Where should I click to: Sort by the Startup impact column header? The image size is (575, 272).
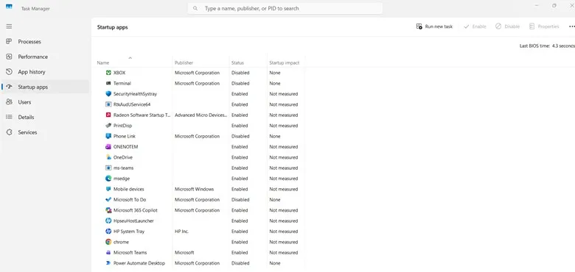click(285, 63)
